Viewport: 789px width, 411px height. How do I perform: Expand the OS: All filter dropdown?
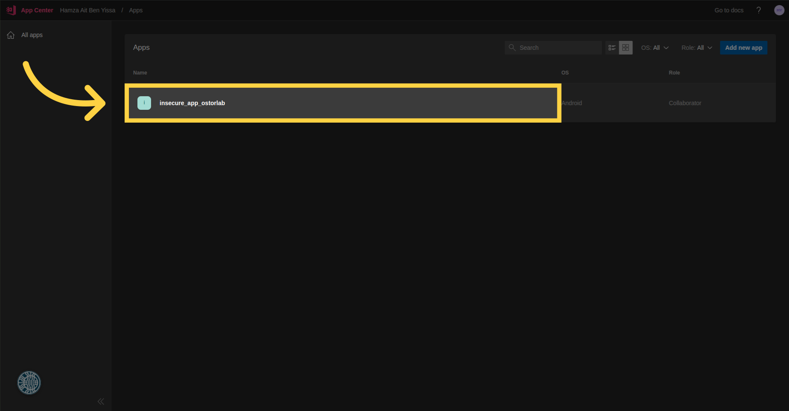pos(655,48)
